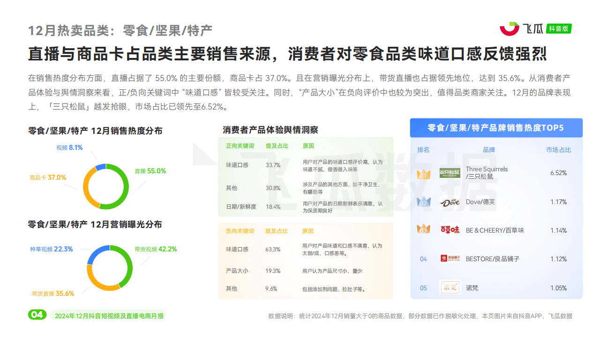Click the 消费者产品体验舆情洞察 heading
Screen dimensions: 600x337
click(270, 130)
